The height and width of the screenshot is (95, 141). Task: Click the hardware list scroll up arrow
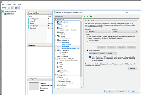[81, 20]
